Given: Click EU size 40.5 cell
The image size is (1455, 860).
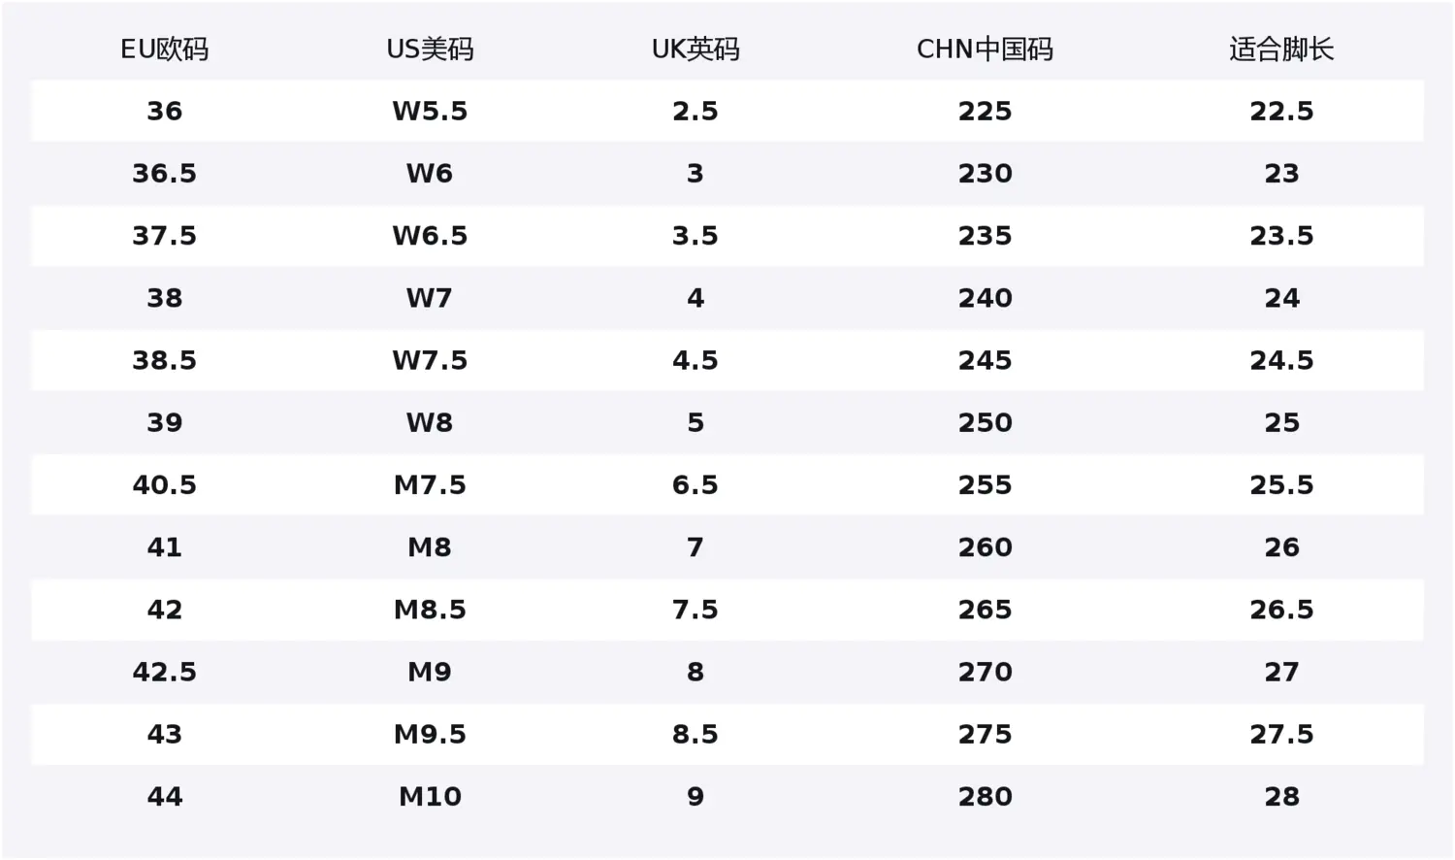Looking at the screenshot, I should click(x=164, y=484).
